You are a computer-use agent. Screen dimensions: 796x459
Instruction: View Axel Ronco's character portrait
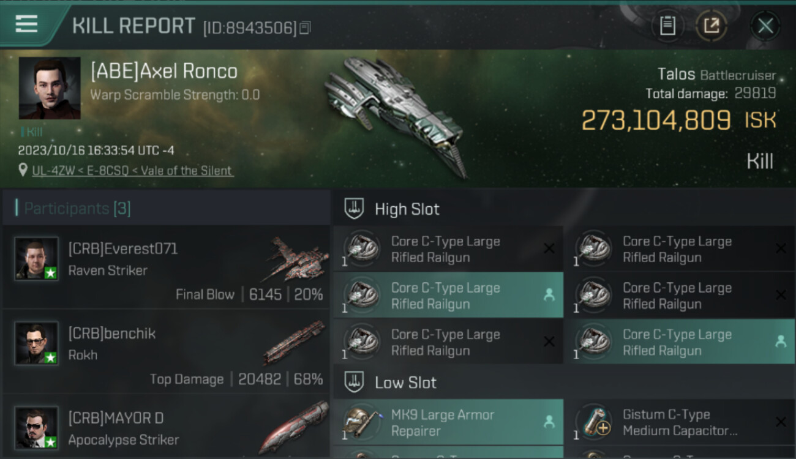pyautogui.click(x=50, y=88)
